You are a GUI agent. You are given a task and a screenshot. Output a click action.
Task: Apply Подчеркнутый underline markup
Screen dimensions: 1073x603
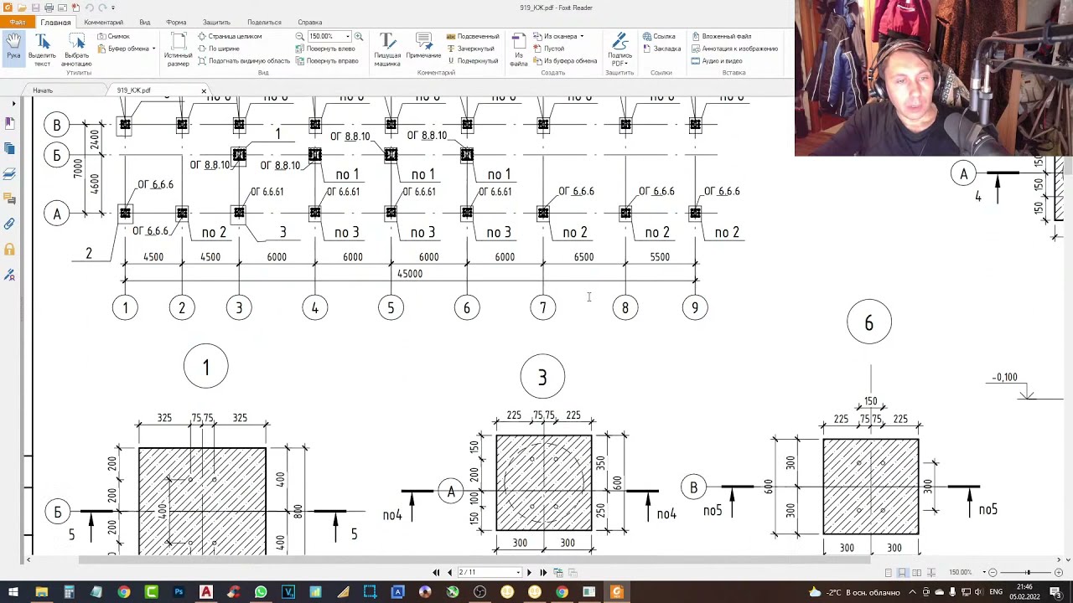(473, 61)
